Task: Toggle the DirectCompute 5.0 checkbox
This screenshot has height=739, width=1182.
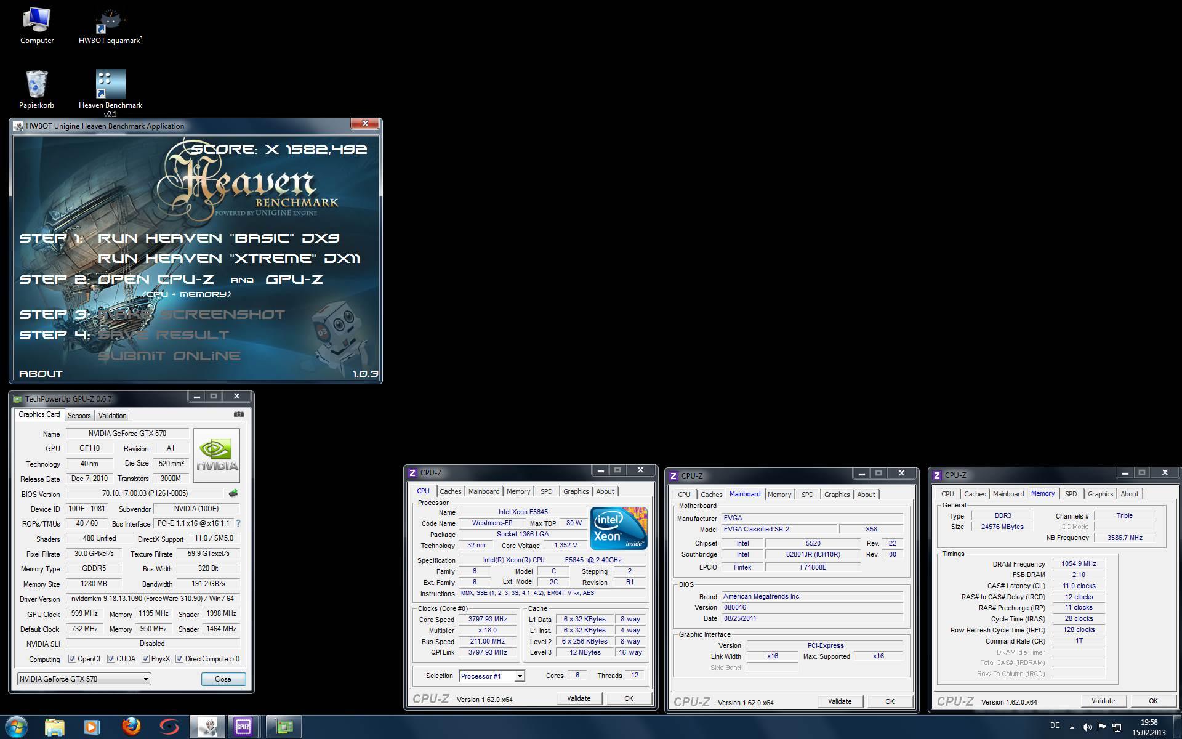Action: pos(180,659)
